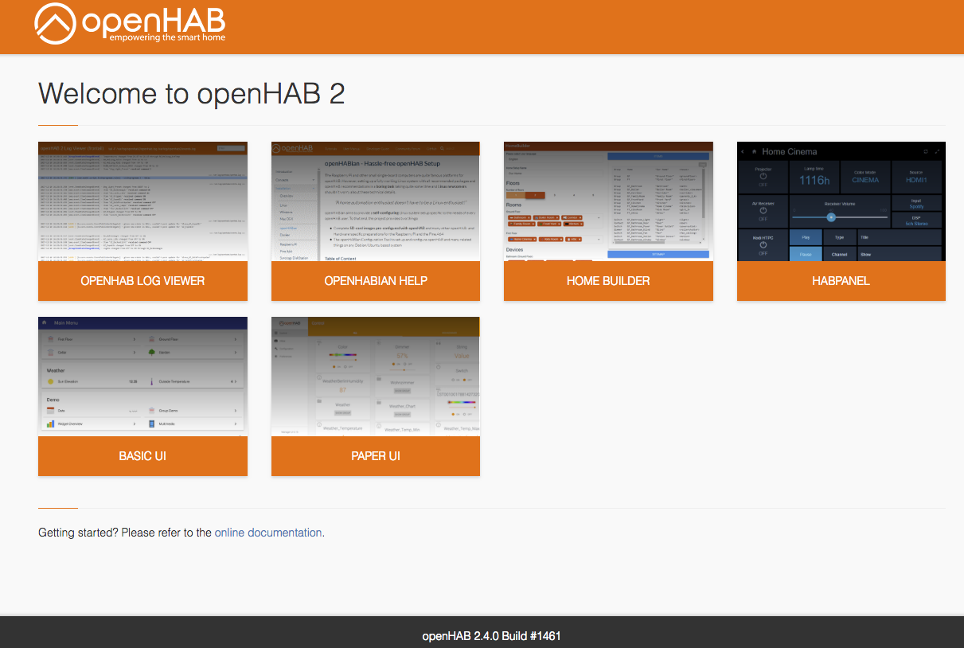Click the PAPER UI label
This screenshot has height=648, width=964.
tap(376, 456)
